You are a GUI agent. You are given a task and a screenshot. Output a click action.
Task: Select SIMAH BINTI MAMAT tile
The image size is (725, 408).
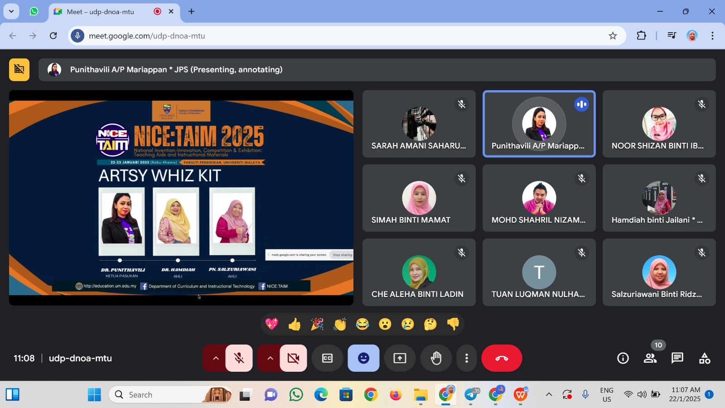(x=419, y=198)
